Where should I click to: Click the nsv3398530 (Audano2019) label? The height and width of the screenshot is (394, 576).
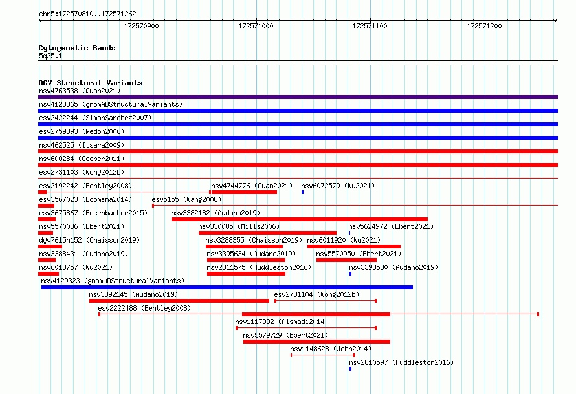tap(393, 267)
